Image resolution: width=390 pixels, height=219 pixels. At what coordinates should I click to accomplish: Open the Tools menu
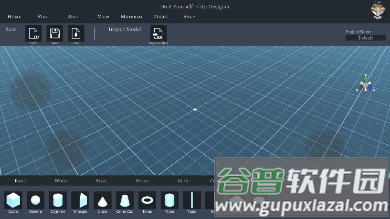click(160, 17)
